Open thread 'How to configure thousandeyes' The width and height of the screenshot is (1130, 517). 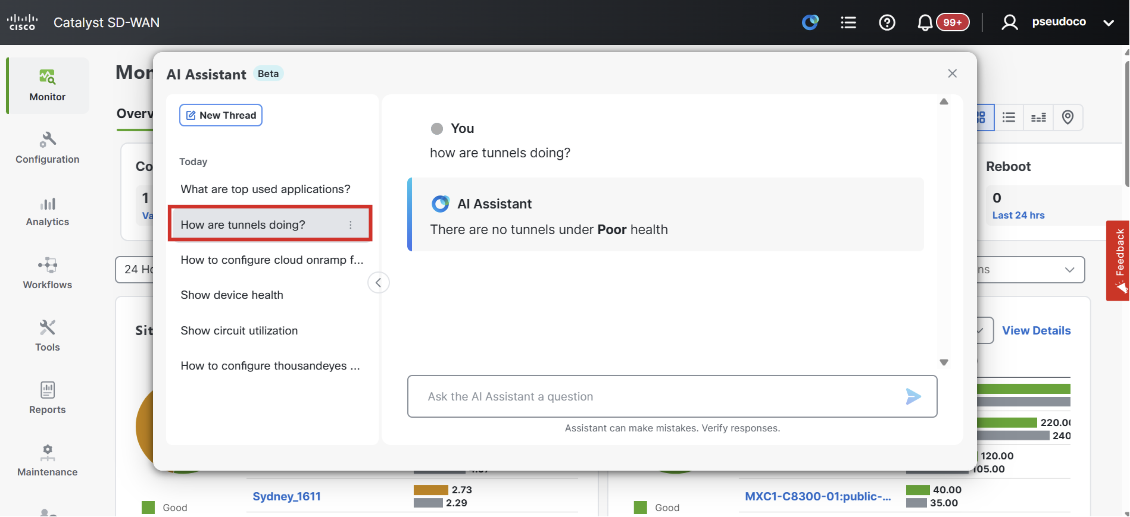tap(270, 365)
